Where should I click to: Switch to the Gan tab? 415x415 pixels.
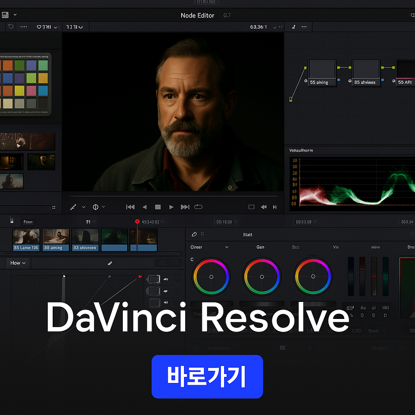[260, 247]
